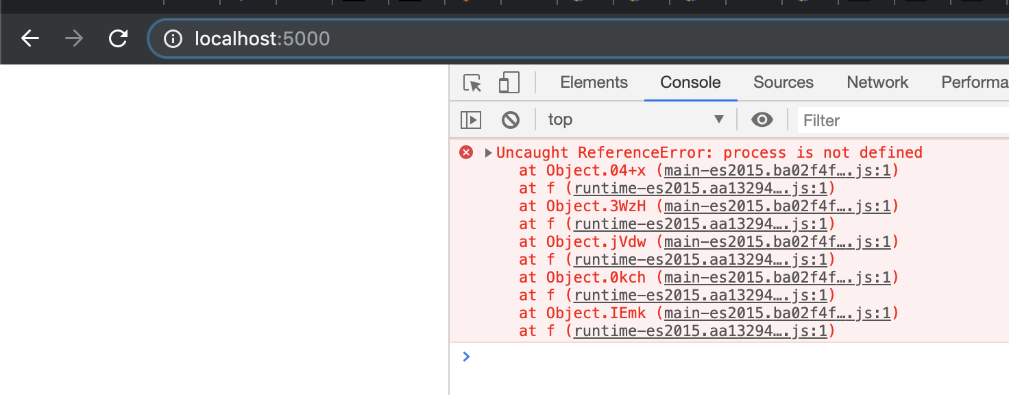Click the error count icon on the message
The height and width of the screenshot is (395, 1009).
coord(466,152)
